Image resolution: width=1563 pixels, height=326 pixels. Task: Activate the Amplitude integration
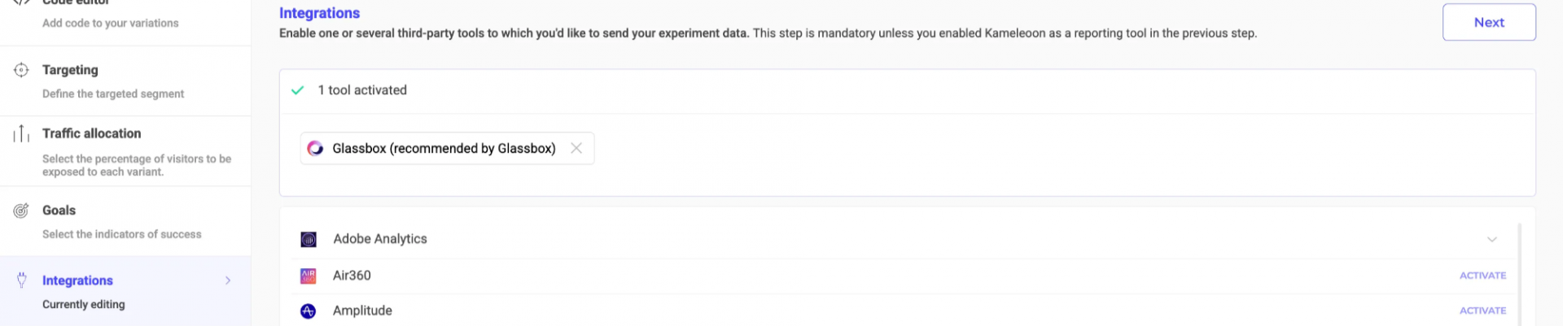point(1482,311)
